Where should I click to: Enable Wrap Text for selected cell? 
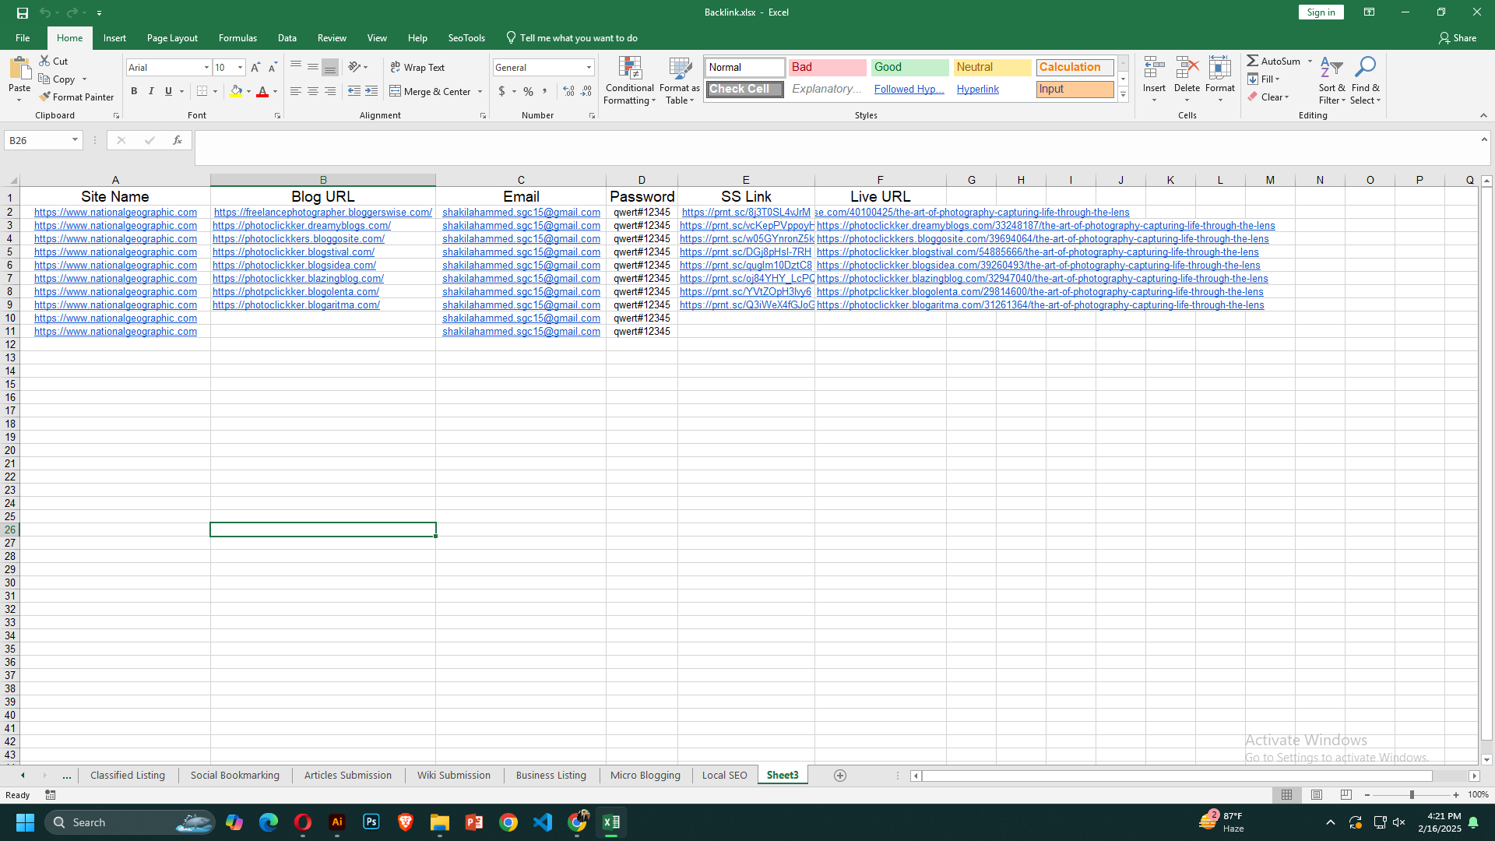418,67
